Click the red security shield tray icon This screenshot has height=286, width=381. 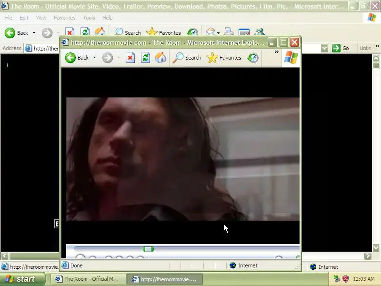click(346, 279)
